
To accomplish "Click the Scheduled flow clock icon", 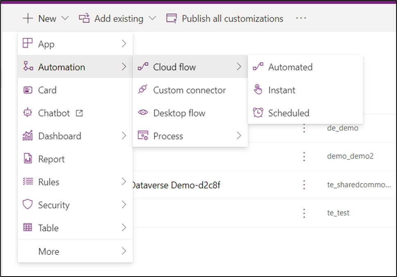I will (258, 113).
